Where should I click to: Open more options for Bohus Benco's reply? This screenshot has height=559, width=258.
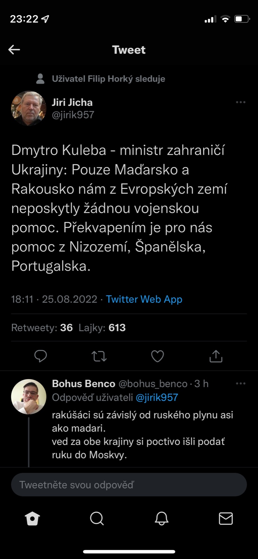coord(241,384)
